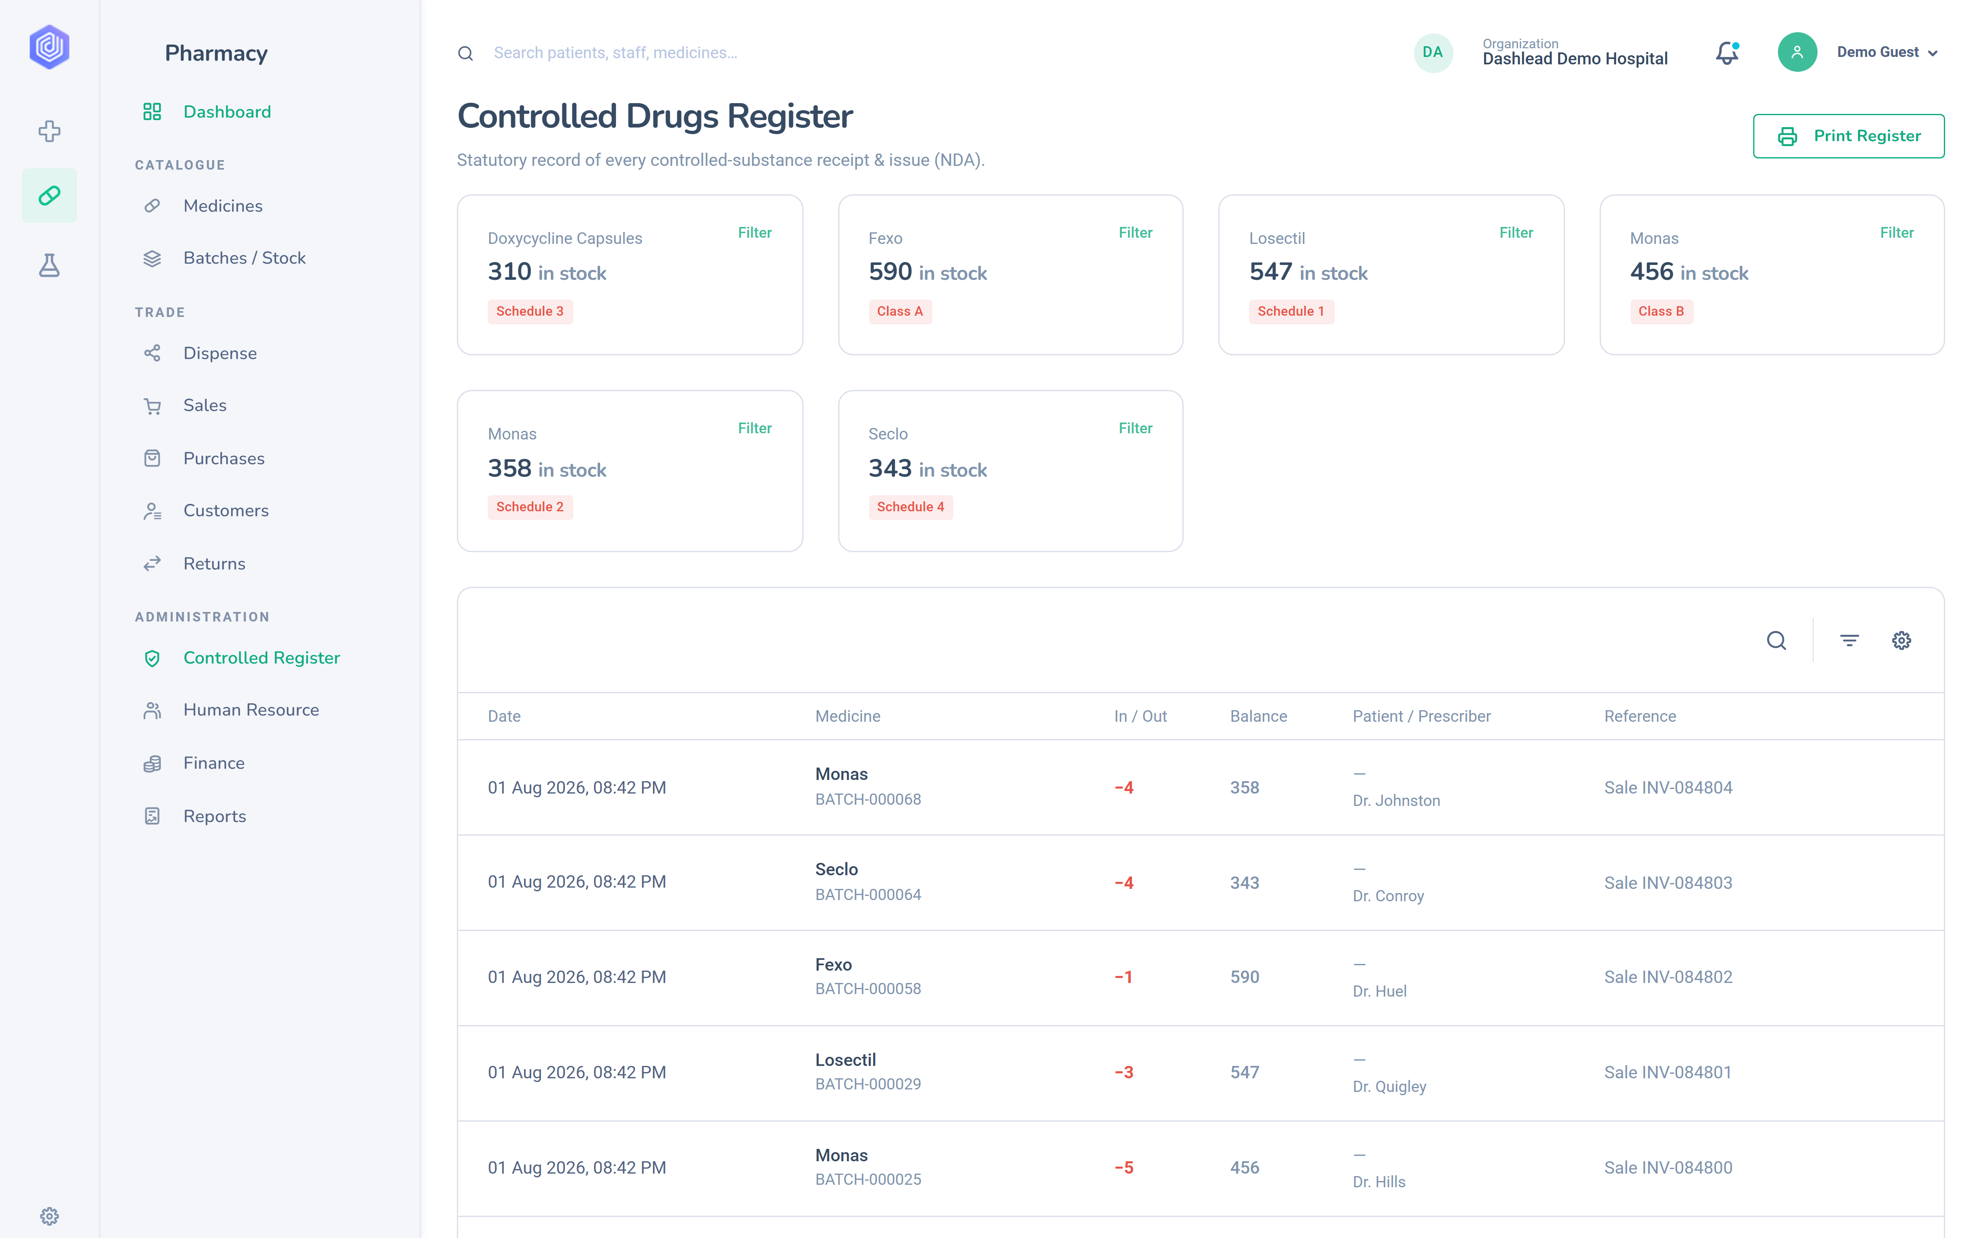Click the DA organization avatar

click(x=1433, y=52)
